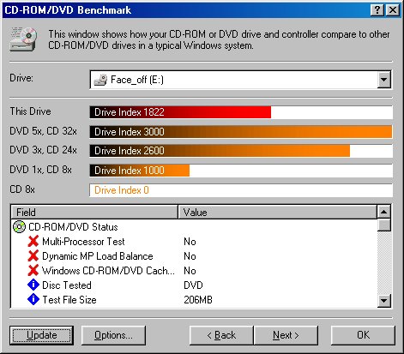Click the drive icon next to Face_off (E:)
Viewport: 404px width, 354px height.
100,80
